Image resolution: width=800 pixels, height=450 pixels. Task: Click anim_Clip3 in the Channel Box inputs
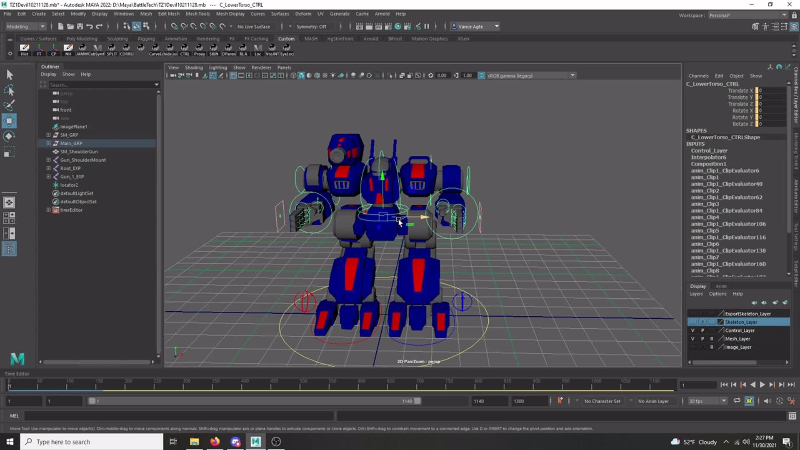(x=705, y=204)
